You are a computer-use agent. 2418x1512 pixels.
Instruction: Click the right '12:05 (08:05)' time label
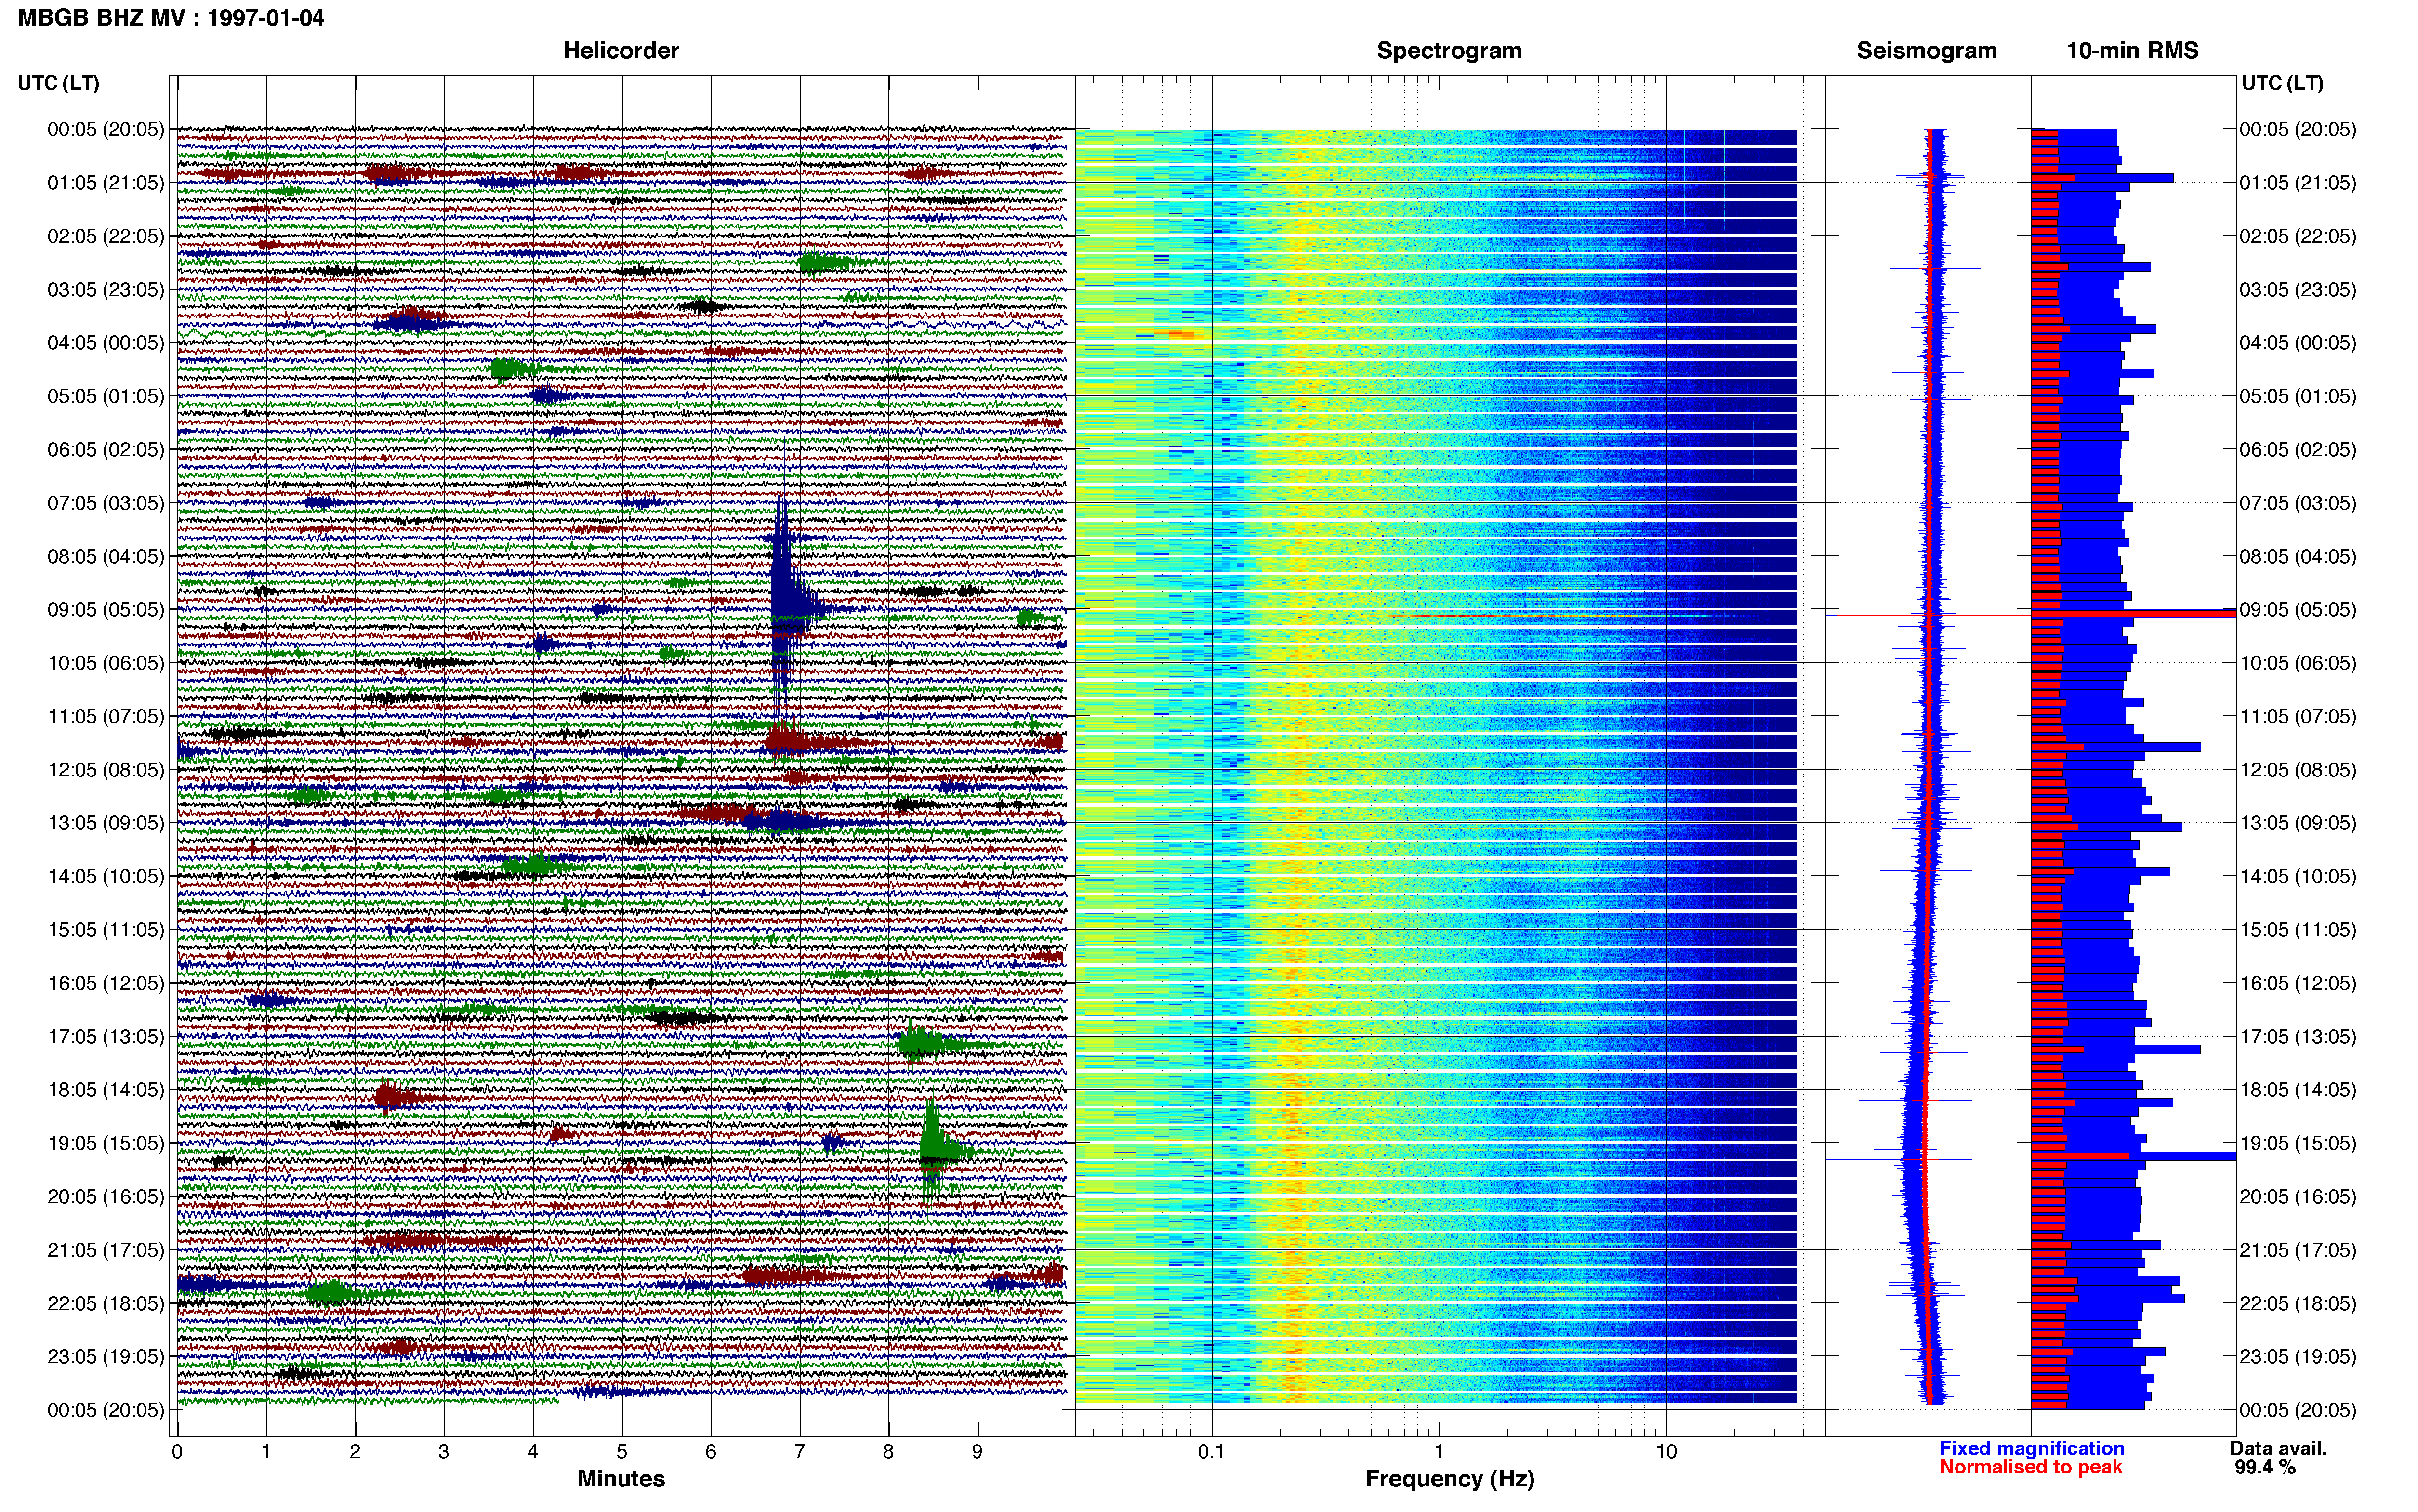[x=2298, y=770]
